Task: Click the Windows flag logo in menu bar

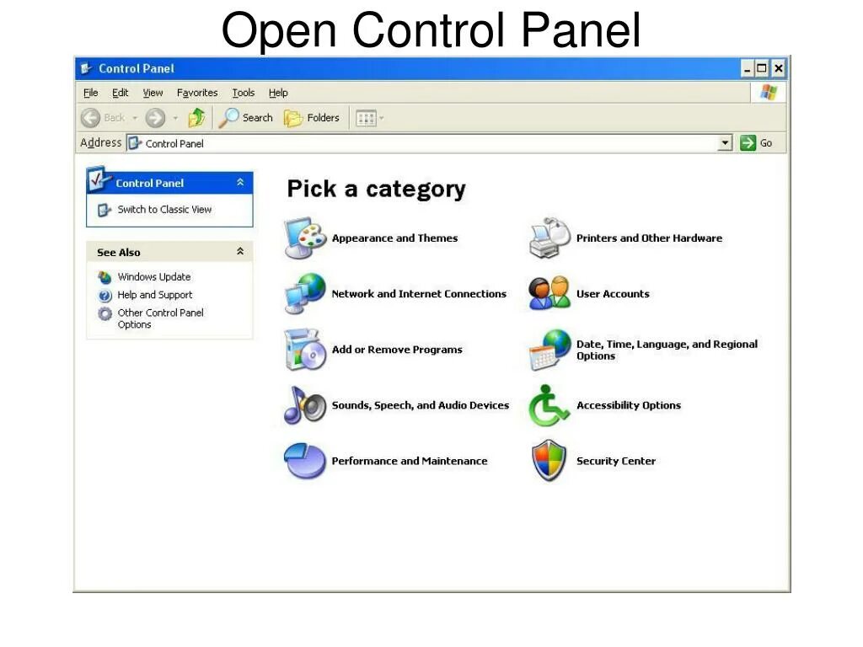Action: [769, 93]
